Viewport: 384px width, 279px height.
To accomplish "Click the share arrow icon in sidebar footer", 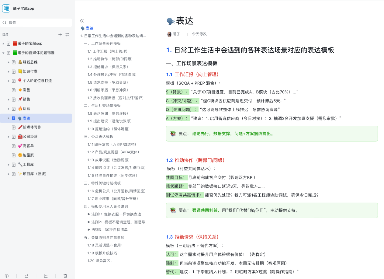I will (x=26, y=276).
